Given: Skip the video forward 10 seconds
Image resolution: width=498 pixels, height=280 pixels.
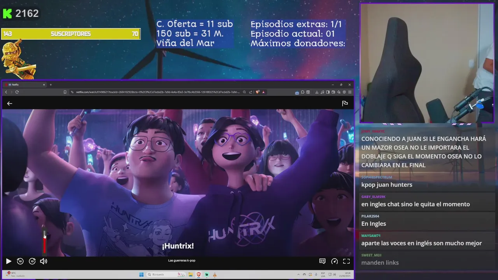Looking at the screenshot, I should pyautogui.click(x=32, y=261).
